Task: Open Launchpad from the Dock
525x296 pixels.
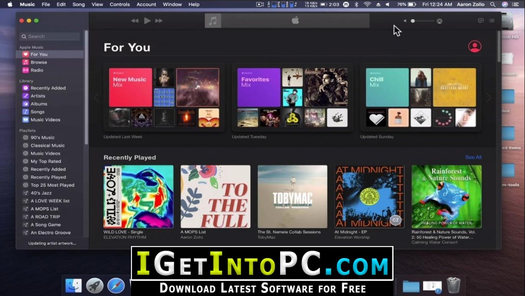Action: [95, 286]
